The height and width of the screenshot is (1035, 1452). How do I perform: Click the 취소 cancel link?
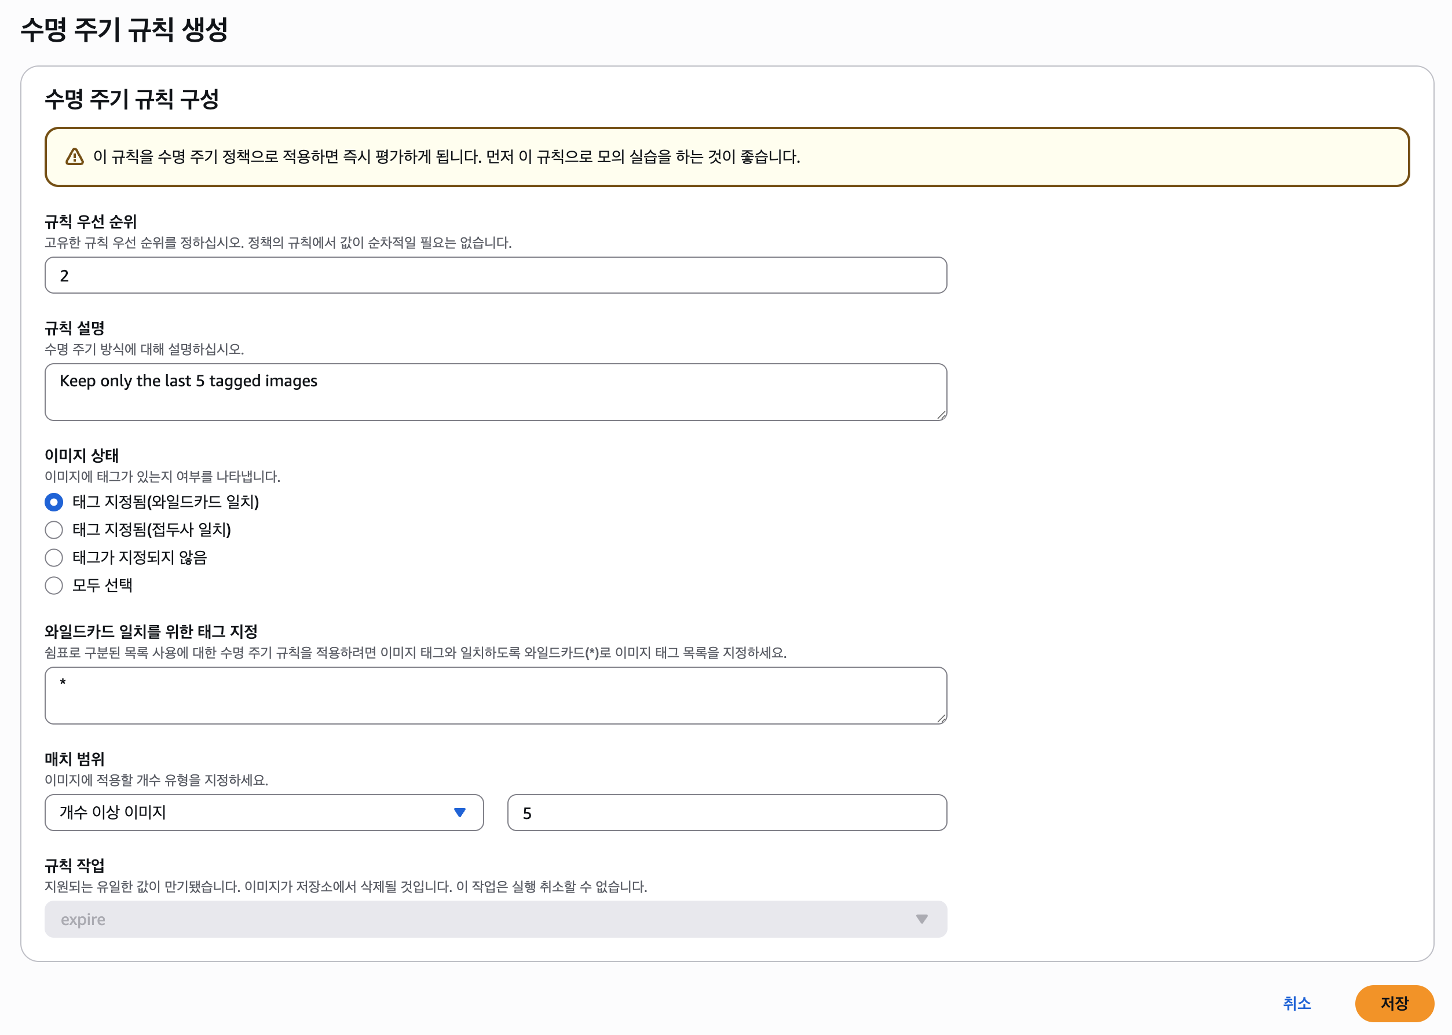[1296, 1003]
